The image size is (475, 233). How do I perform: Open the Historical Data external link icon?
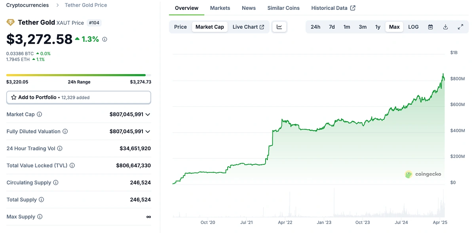click(x=353, y=7)
